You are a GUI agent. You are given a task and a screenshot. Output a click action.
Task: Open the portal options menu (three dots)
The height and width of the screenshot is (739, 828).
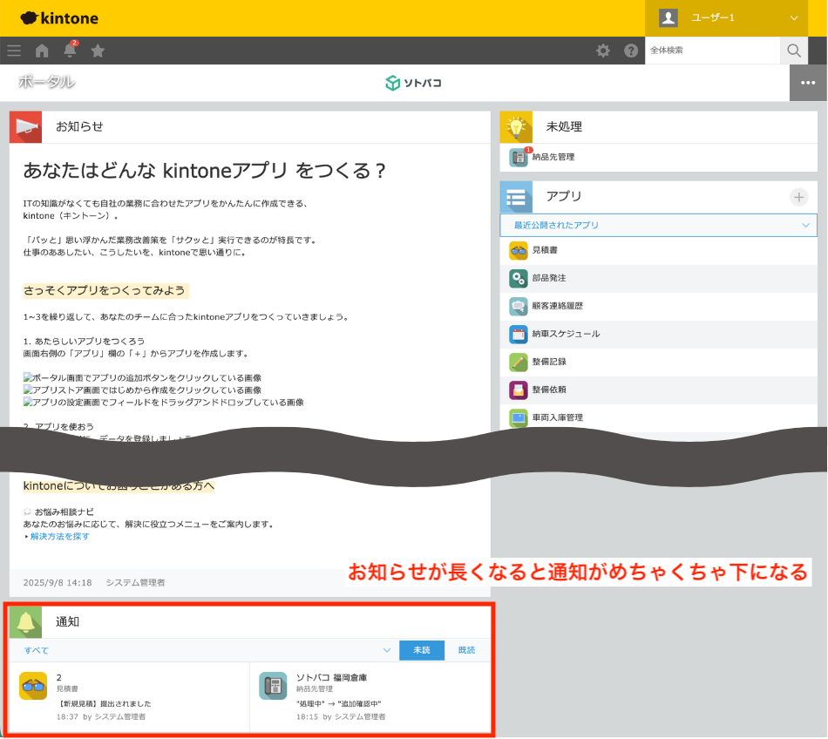(807, 82)
